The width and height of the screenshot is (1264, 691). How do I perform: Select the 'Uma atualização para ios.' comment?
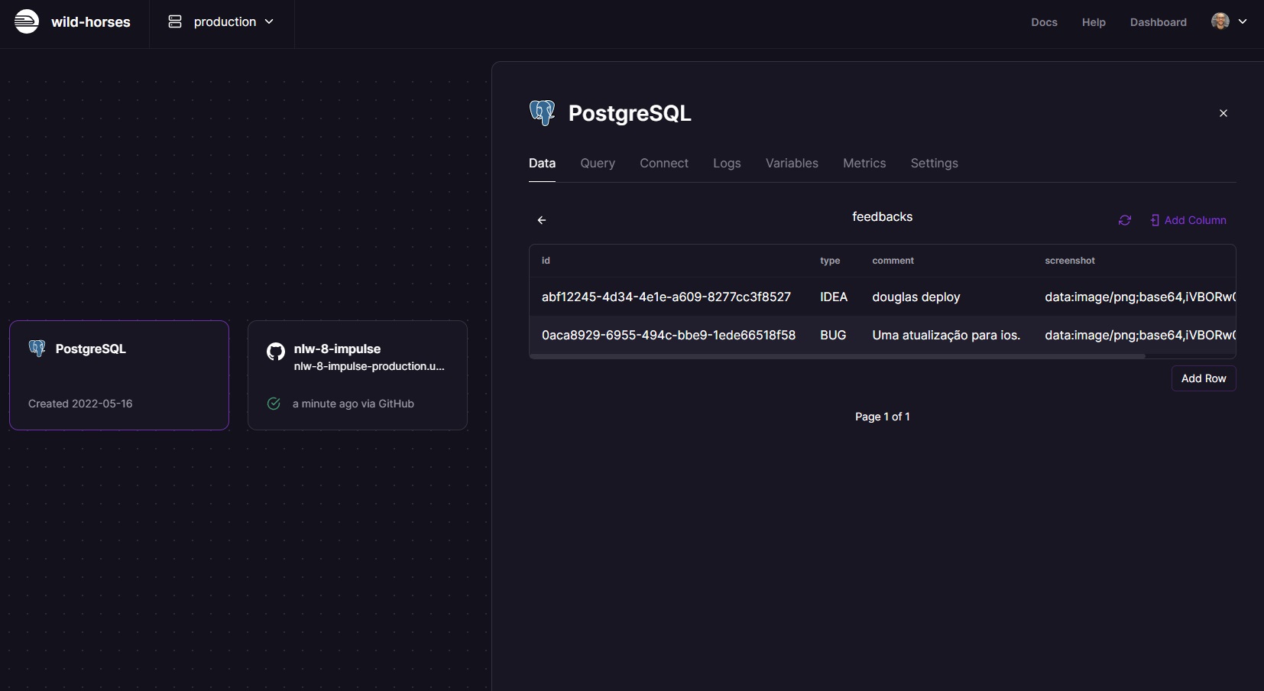pyautogui.click(x=946, y=335)
